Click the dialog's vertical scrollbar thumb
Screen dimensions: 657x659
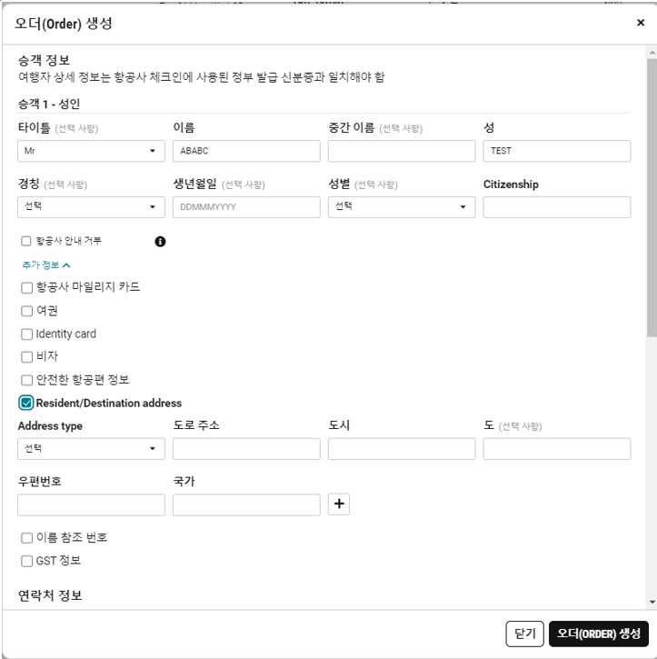[652, 197]
